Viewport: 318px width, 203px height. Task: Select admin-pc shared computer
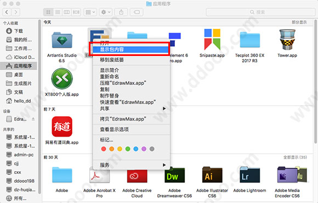click(18, 155)
